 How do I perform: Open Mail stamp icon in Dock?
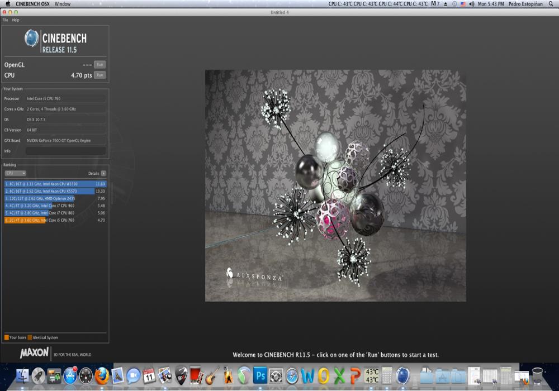coord(117,376)
